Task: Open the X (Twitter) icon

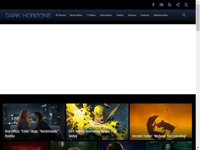Action: tap(186, 5)
